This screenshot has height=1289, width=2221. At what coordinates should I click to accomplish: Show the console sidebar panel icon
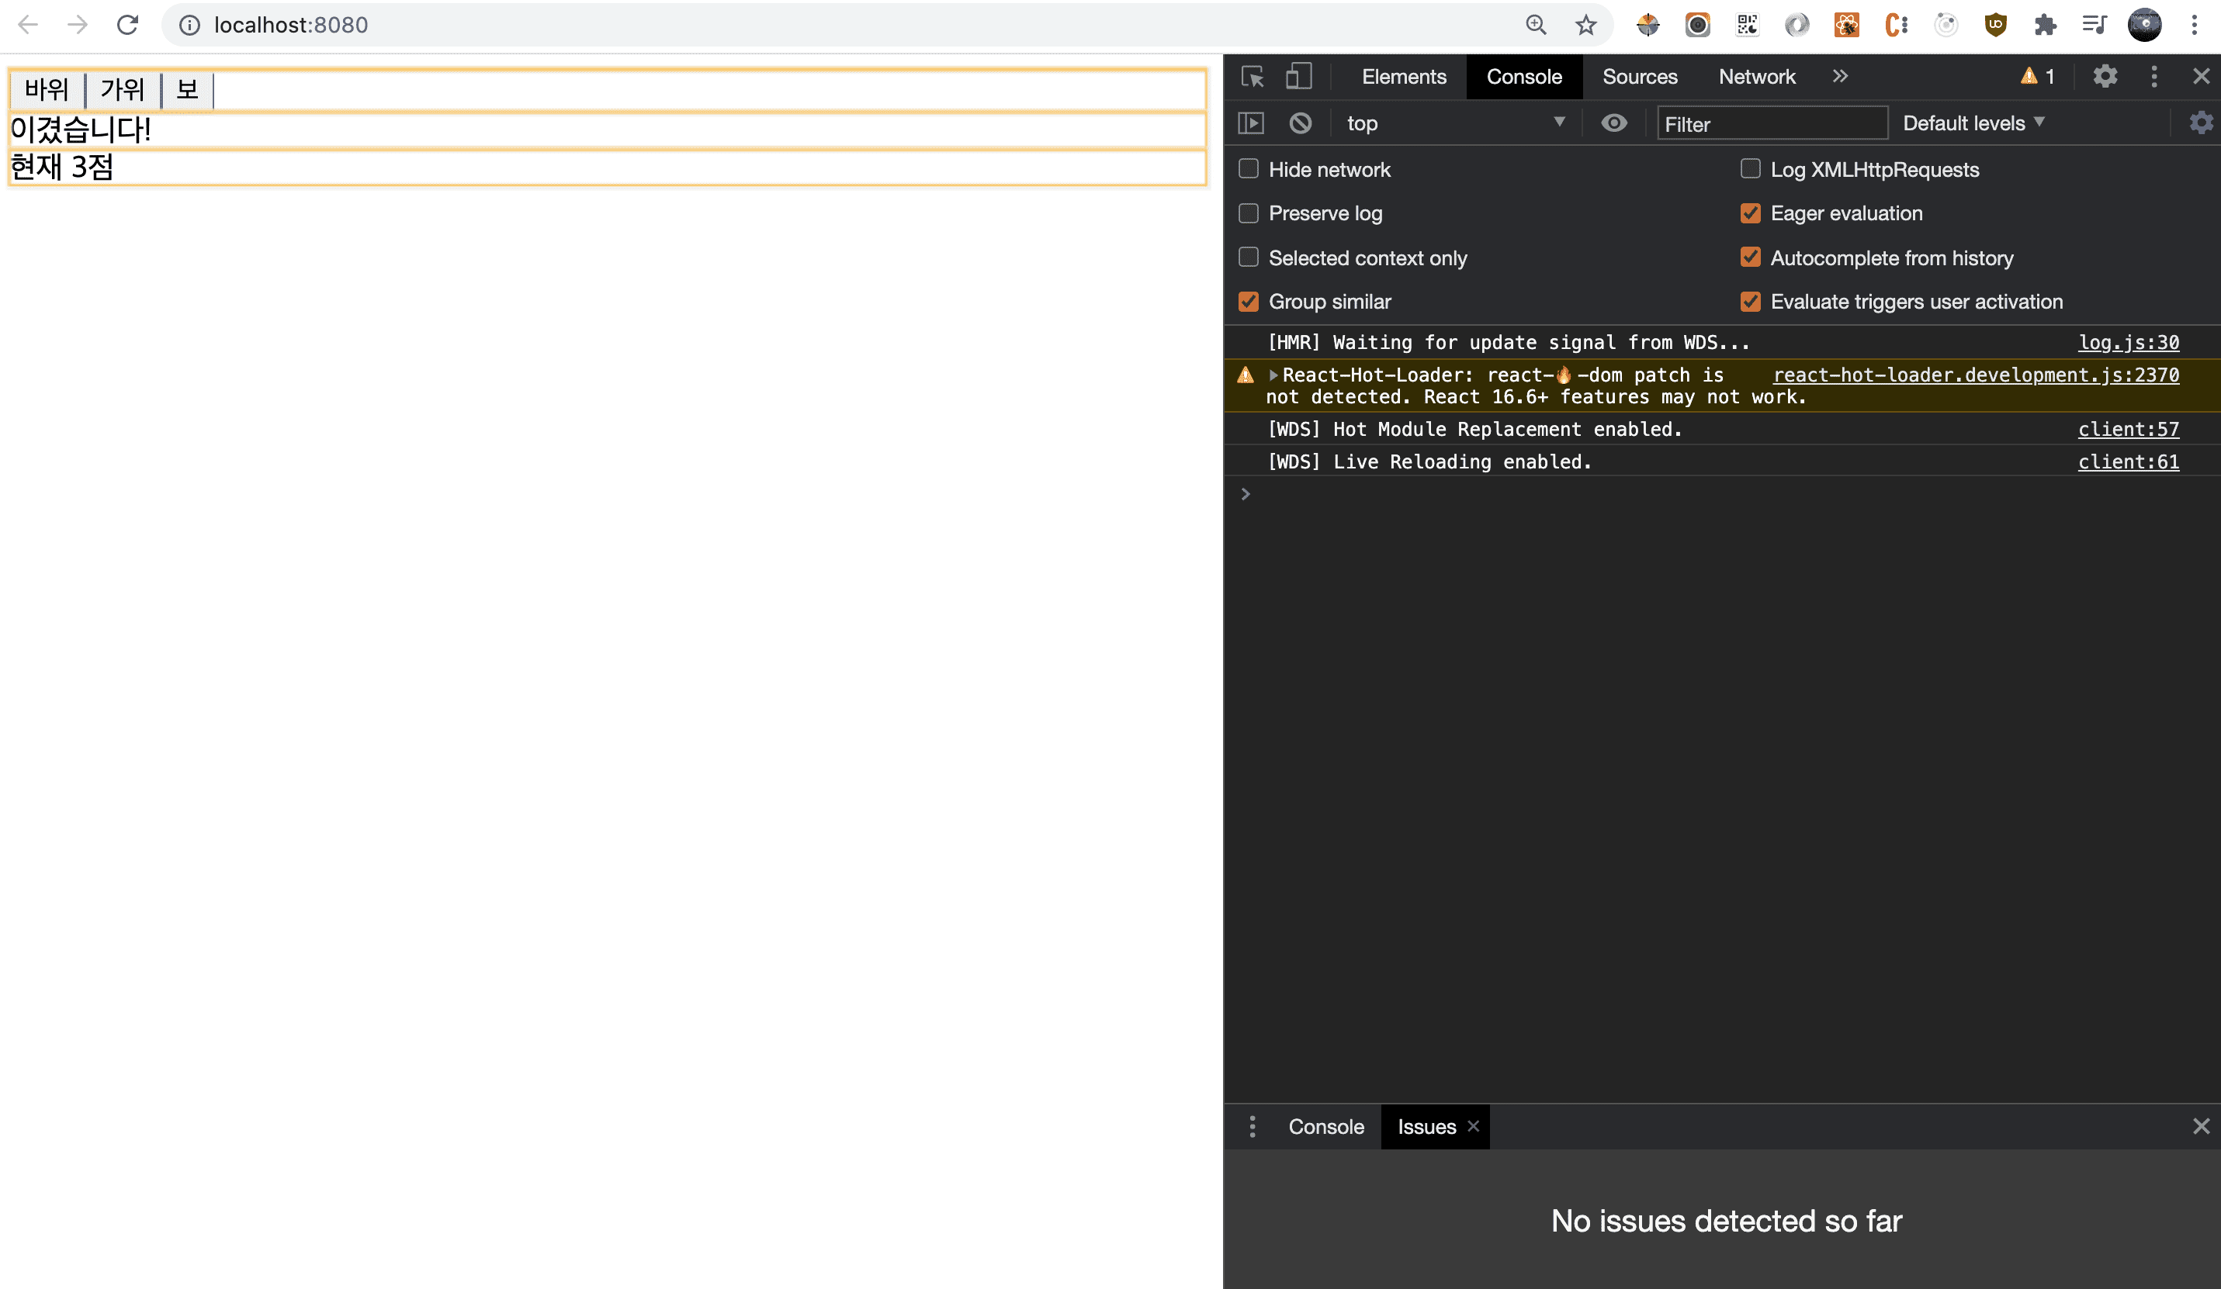coord(1251,123)
